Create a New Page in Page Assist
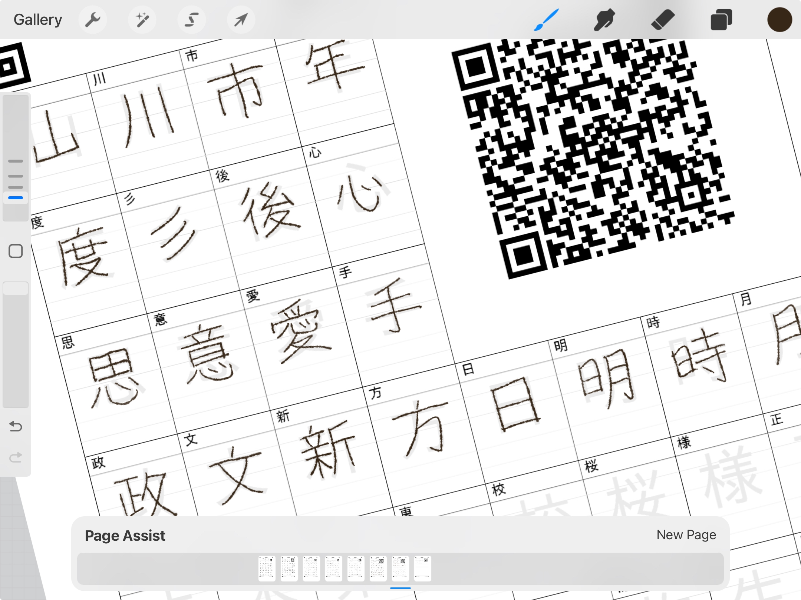The image size is (801, 600). (x=686, y=535)
